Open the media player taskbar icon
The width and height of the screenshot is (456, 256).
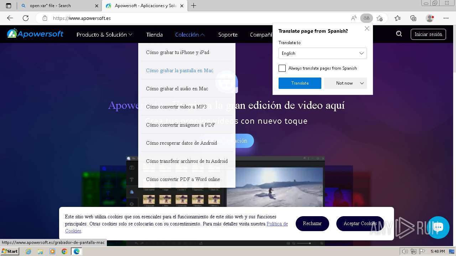[x=52, y=251]
